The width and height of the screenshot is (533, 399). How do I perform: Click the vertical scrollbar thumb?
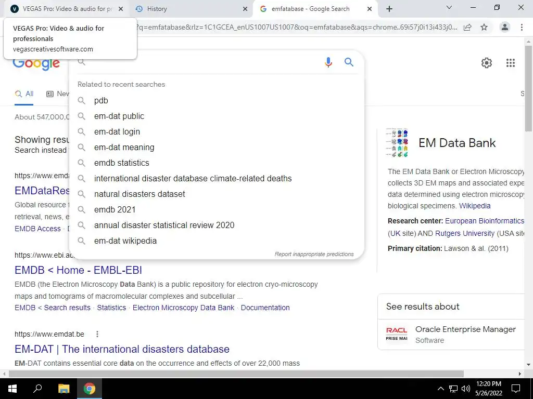coord(528,88)
